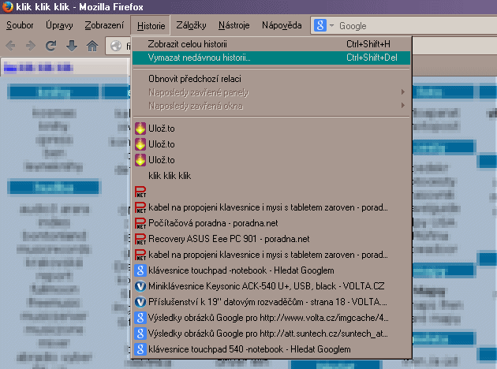
Task: Open klávesnice touchpad 540 -notebook entry
Action: [271, 349]
